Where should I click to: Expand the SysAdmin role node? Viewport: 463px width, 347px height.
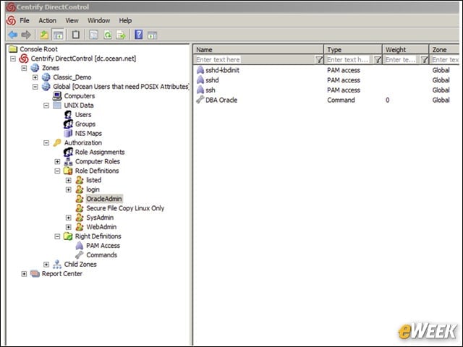pyautogui.click(x=69, y=218)
